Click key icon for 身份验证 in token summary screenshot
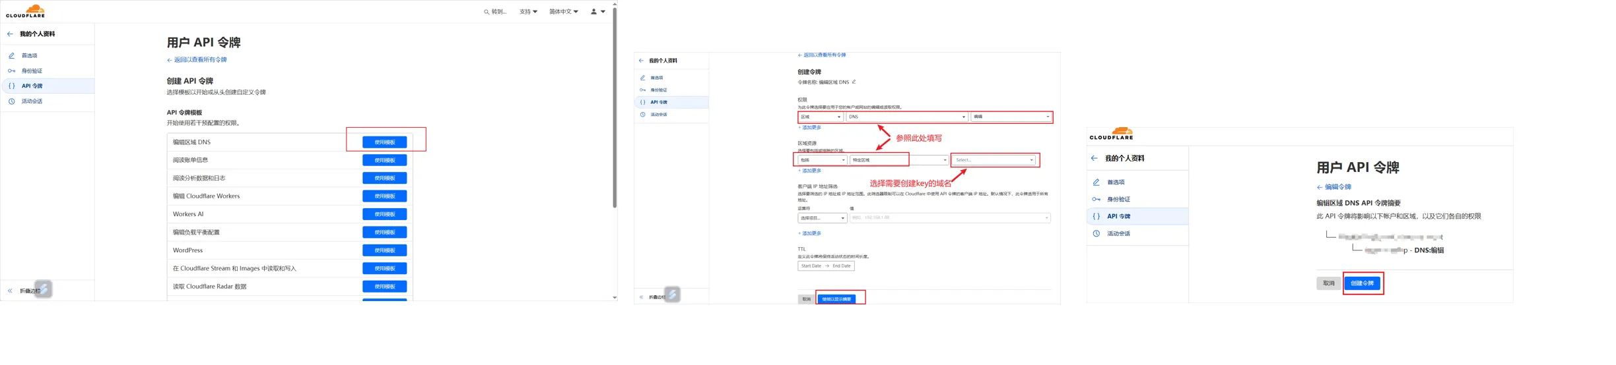This screenshot has width=1616, height=365. [x=1096, y=199]
